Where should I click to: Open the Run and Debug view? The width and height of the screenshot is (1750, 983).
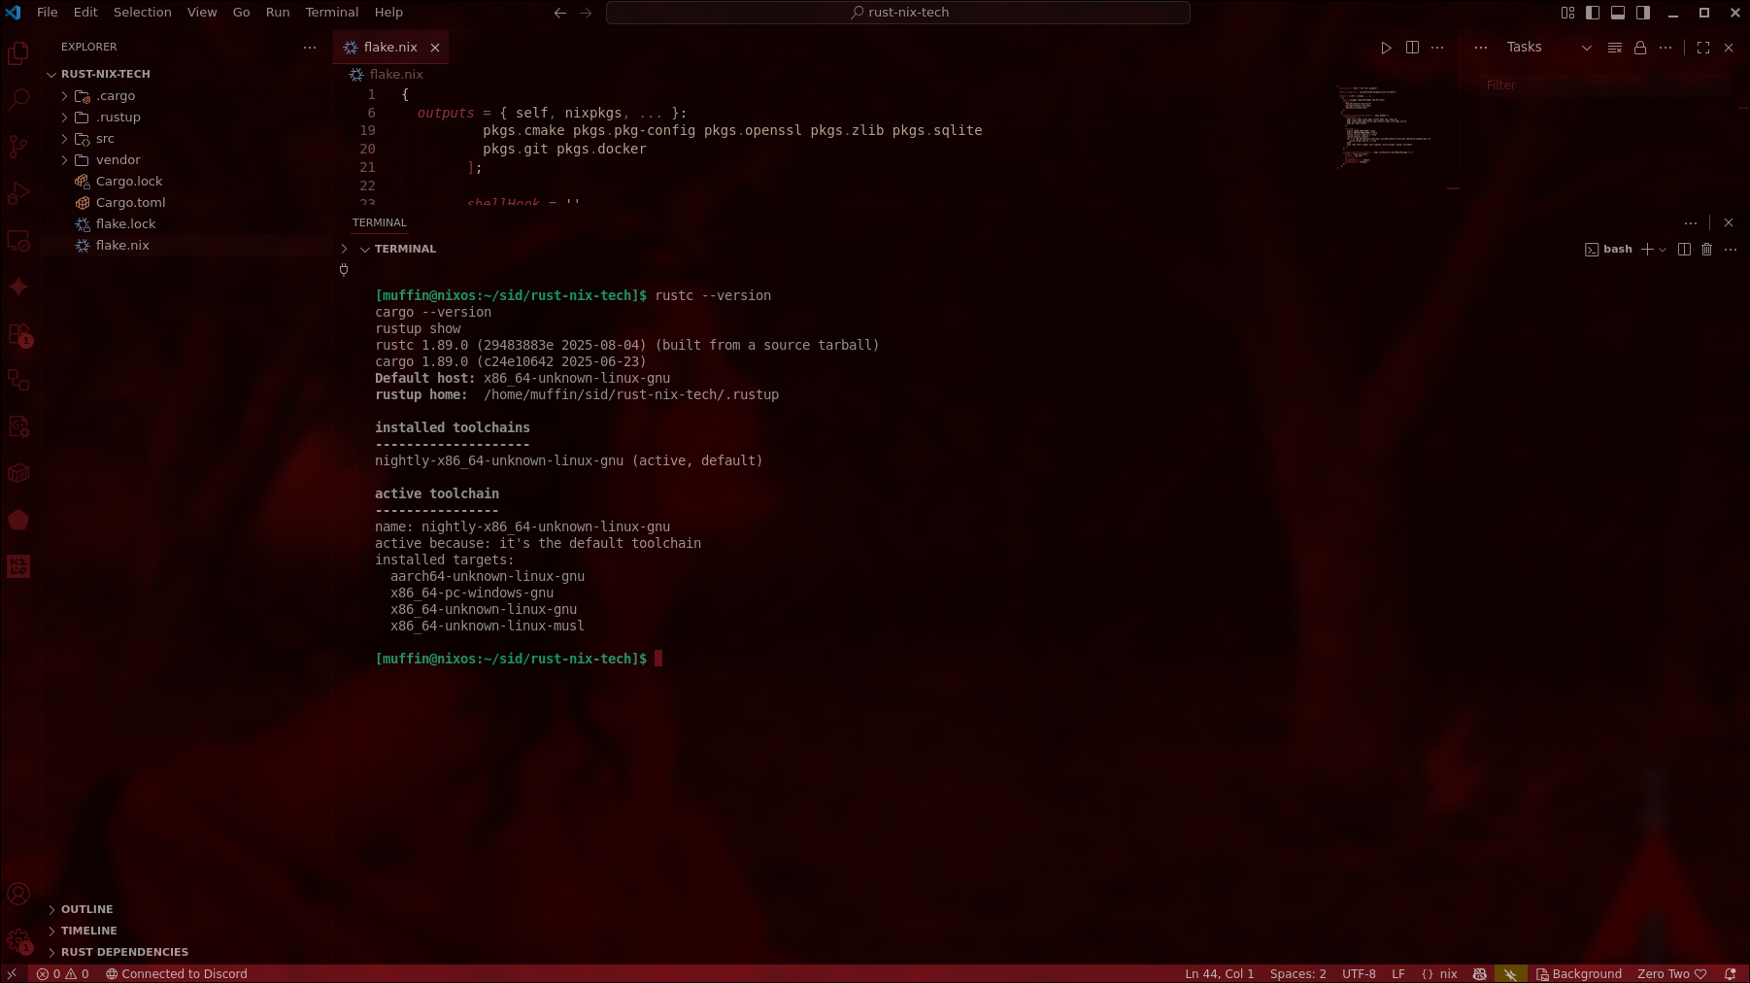point(18,193)
